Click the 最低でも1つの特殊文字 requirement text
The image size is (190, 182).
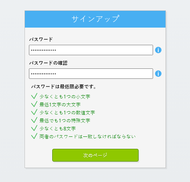[65, 121]
